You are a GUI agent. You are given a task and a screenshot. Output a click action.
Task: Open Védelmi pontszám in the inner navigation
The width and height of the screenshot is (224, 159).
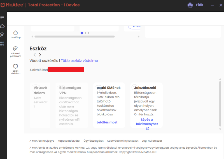(15, 52)
